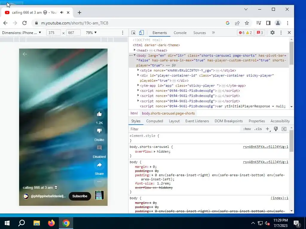Screen dimensions: 306x229
Task: Select body.shorts-carousel.page-shorts breadcrumb
Action: coord(168,113)
